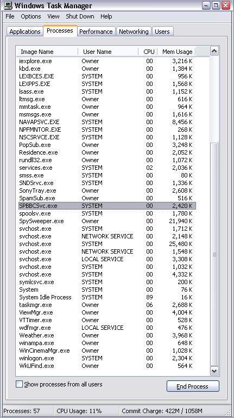Viewport: 234px width, 418px height.
Task: Click the Task Manager title bar icon
Action: [x=8, y=5]
